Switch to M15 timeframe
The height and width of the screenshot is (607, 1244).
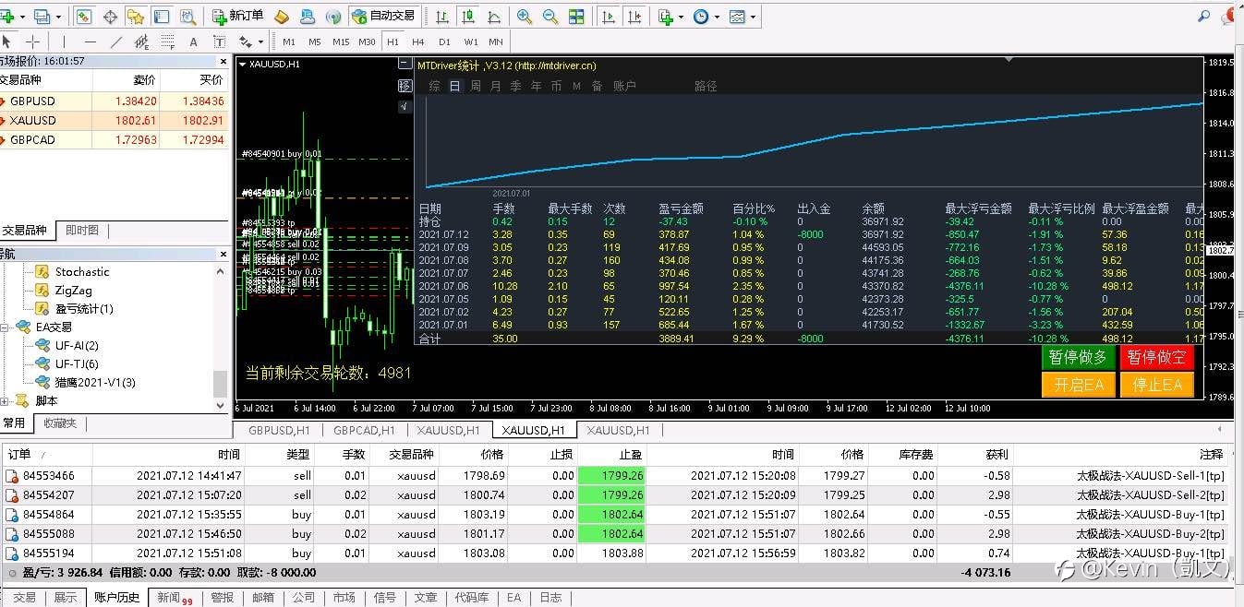[x=341, y=42]
